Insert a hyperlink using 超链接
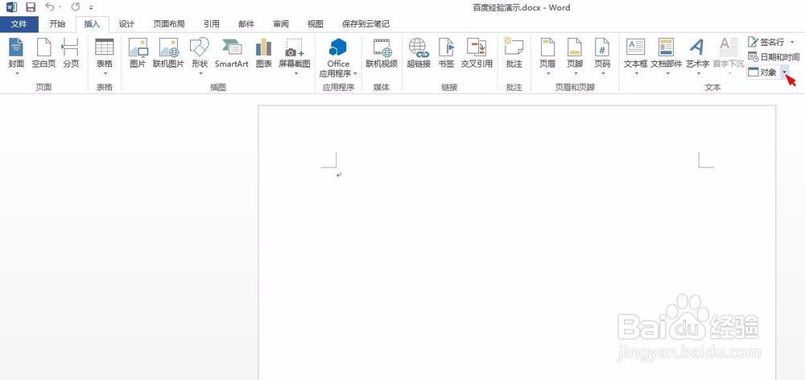The width and height of the screenshot is (805, 380). (419, 53)
